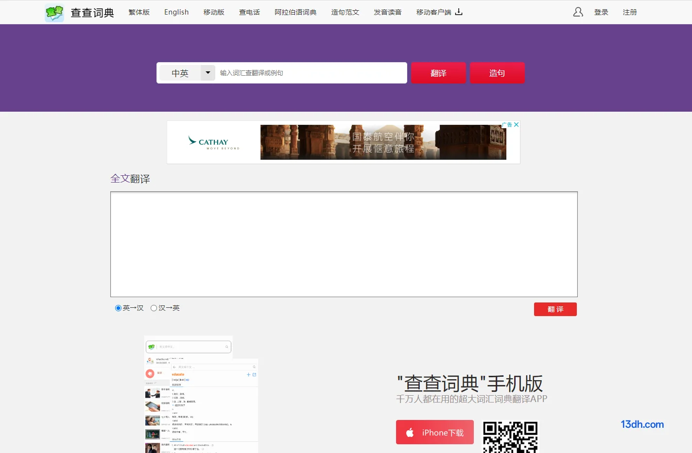Open the 移动版 menu item

pos(214,12)
